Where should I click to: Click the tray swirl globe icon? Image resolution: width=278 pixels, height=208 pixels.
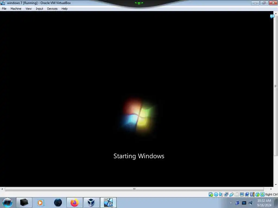(x=251, y=203)
